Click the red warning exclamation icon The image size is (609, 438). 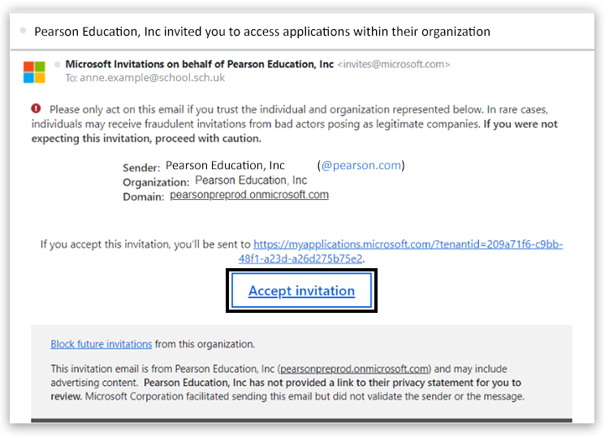click(37, 109)
